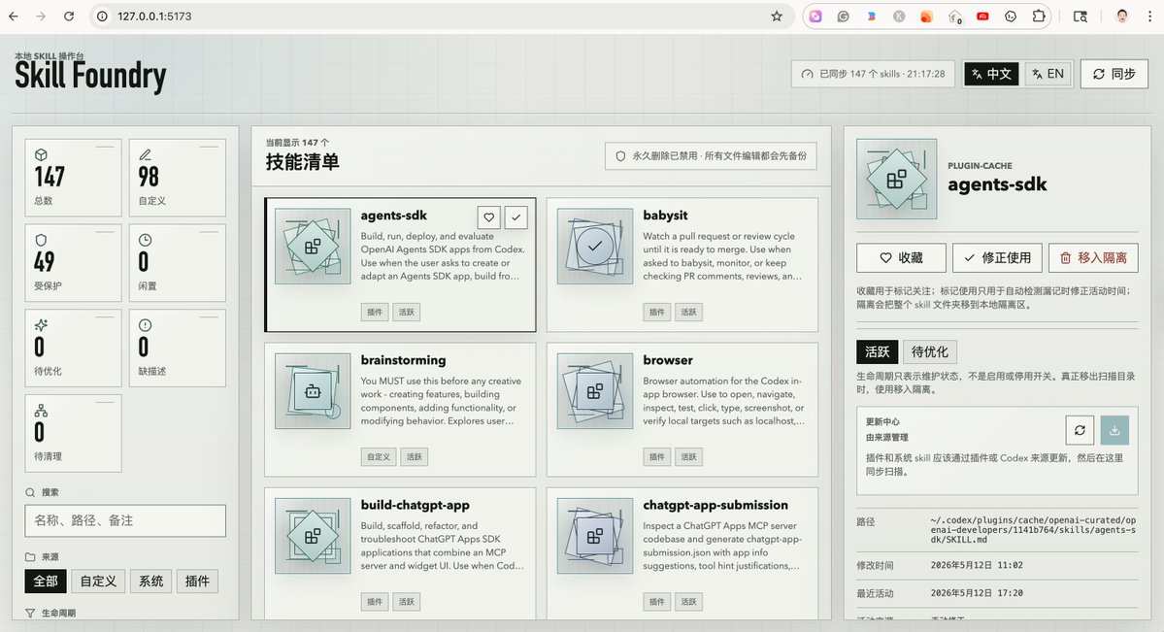Click the 永久删除已禁用 notice banner
This screenshot has width=1164, height=632.
(x=712, y=156)
